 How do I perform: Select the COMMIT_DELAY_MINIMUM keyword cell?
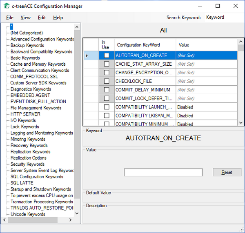tap(145, 90)
